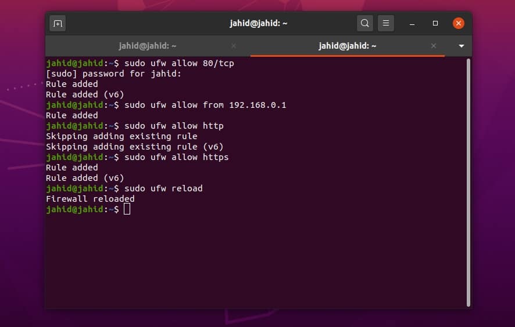The height and width of the screenshot is (327, 515).
Task: Select the active second jahid@jahid tab
Action: (347, 46)
